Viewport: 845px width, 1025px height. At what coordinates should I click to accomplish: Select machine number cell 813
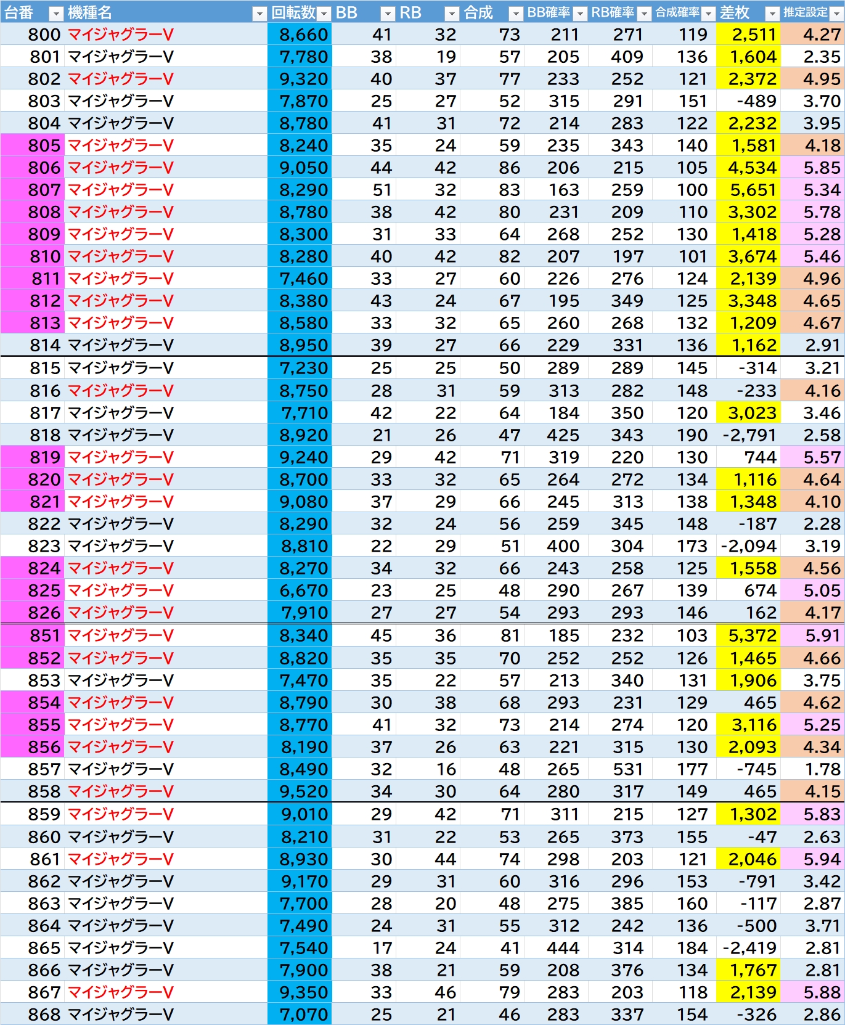coord(32,323)
